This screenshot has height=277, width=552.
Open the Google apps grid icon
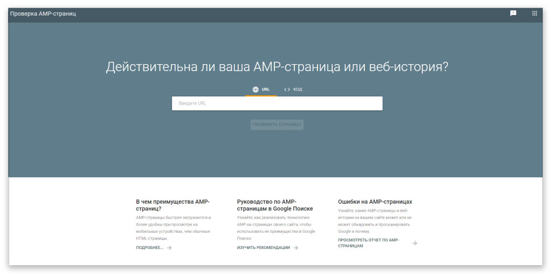534,13
